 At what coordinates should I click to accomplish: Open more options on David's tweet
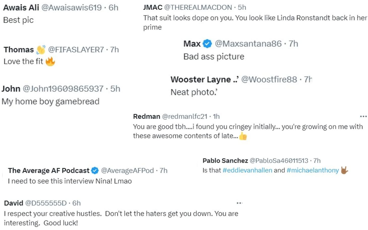tap(239, 203)
